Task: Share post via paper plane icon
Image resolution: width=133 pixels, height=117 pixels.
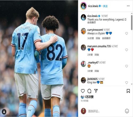Action: [96, 91]
